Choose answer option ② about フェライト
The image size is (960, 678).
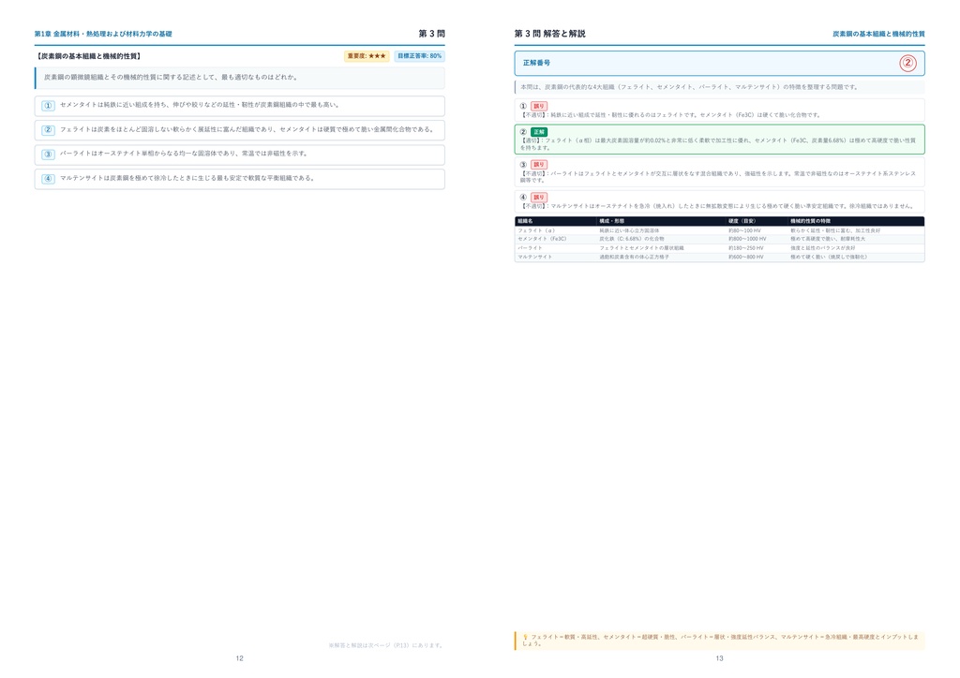point(239,130)
